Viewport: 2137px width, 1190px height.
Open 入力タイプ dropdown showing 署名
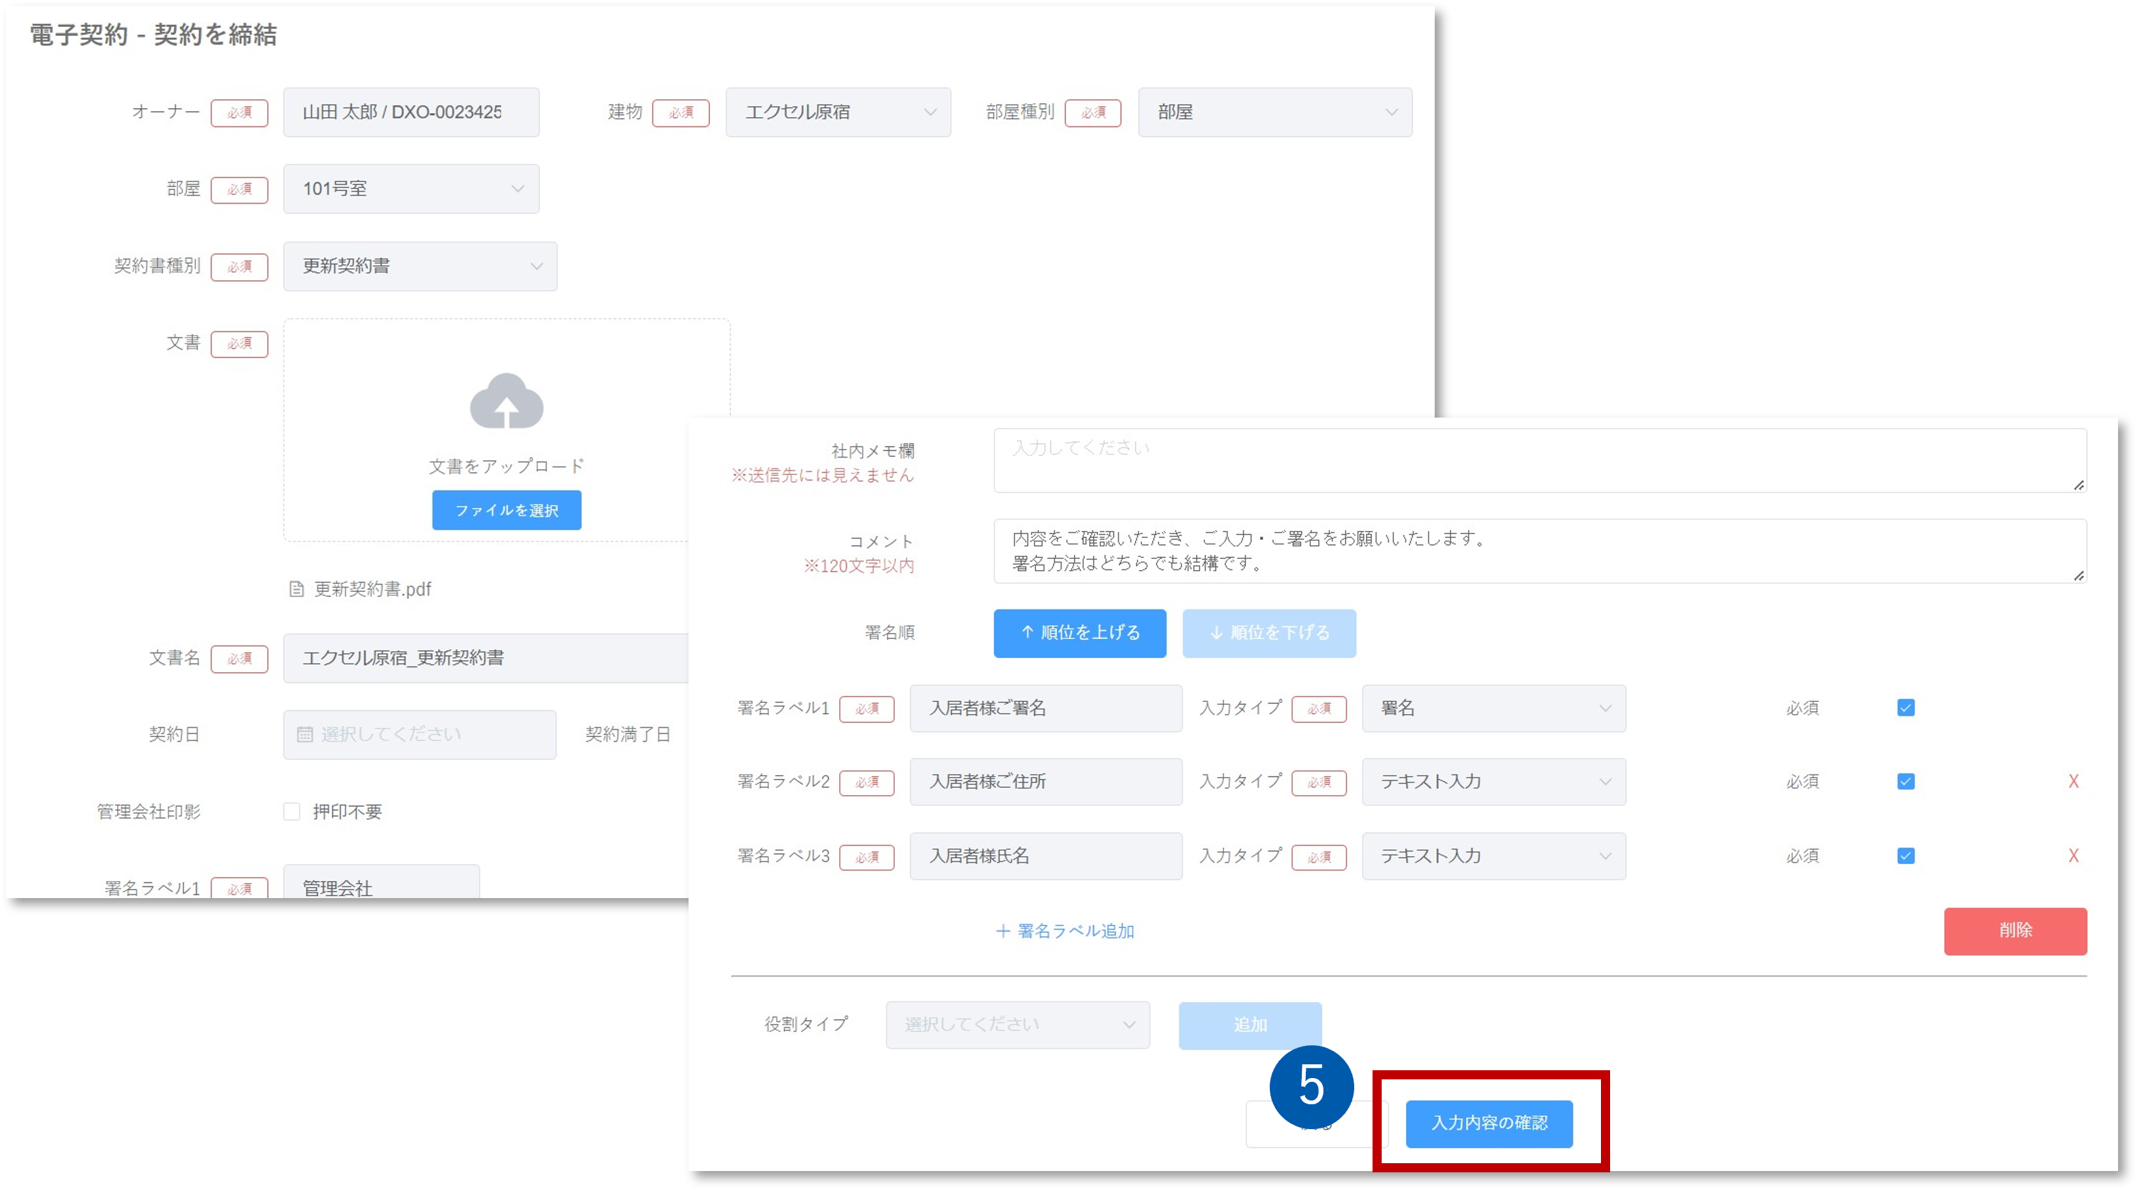coord(1493,709)
